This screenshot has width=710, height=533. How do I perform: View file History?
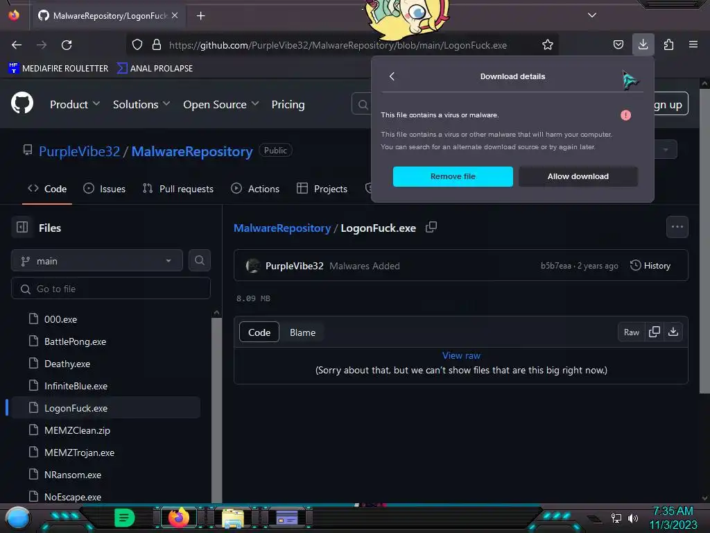pos(650,266)
